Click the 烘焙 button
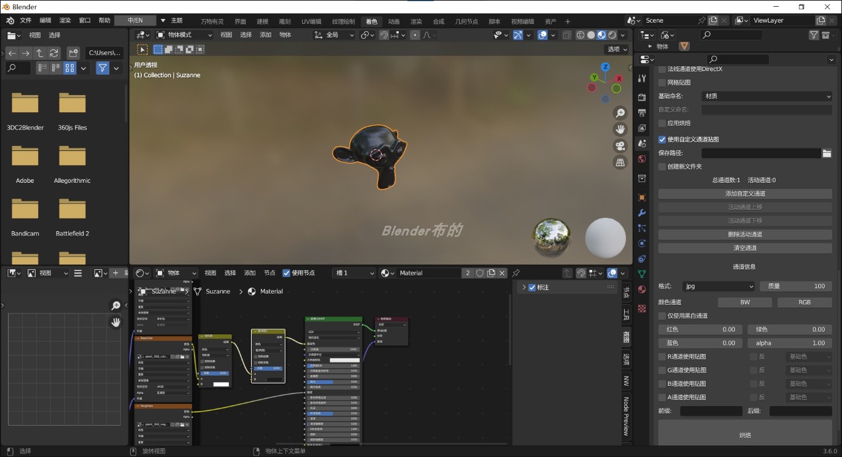 pos(745,435)
